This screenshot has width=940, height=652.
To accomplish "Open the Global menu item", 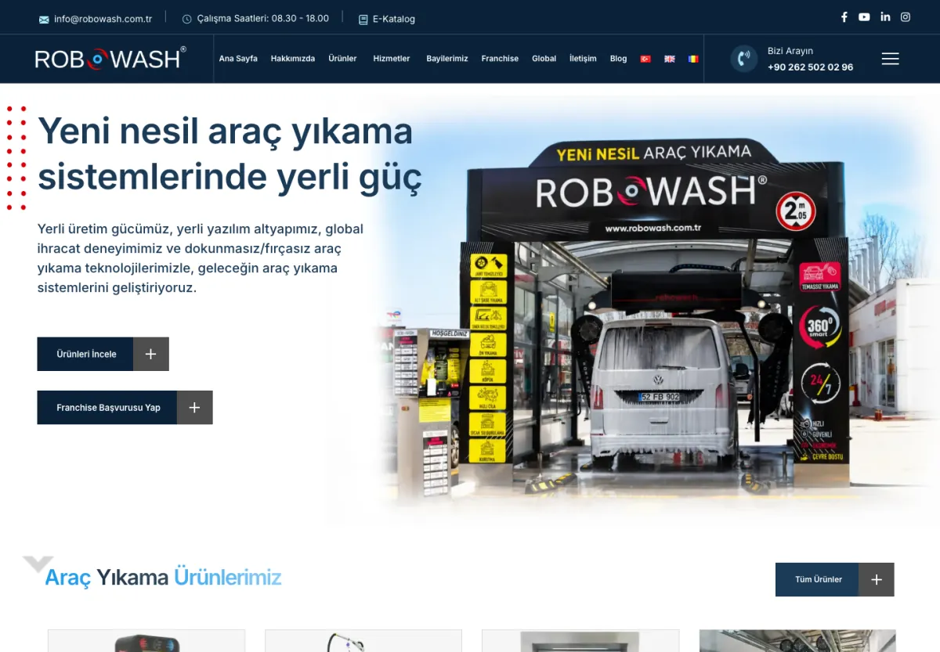I will [544, 59].
